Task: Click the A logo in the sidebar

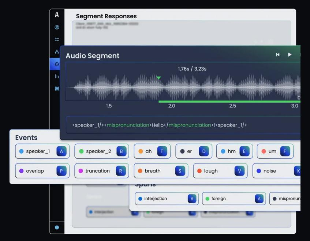Action: (x=57, y=15)
